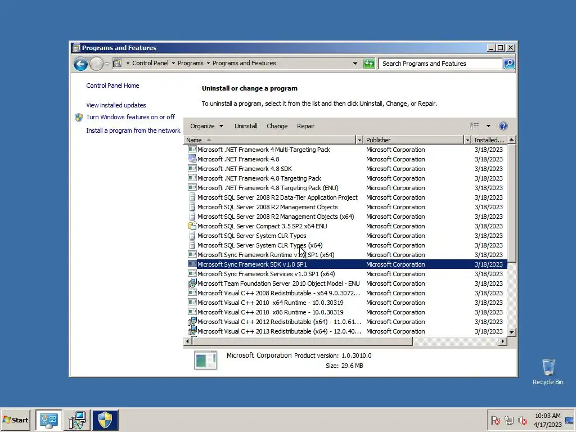Click icon of Visual C++ 2012 Redistributable (x64)
576x432 pixels.
192,321
